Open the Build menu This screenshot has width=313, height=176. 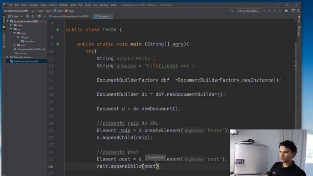73,5
